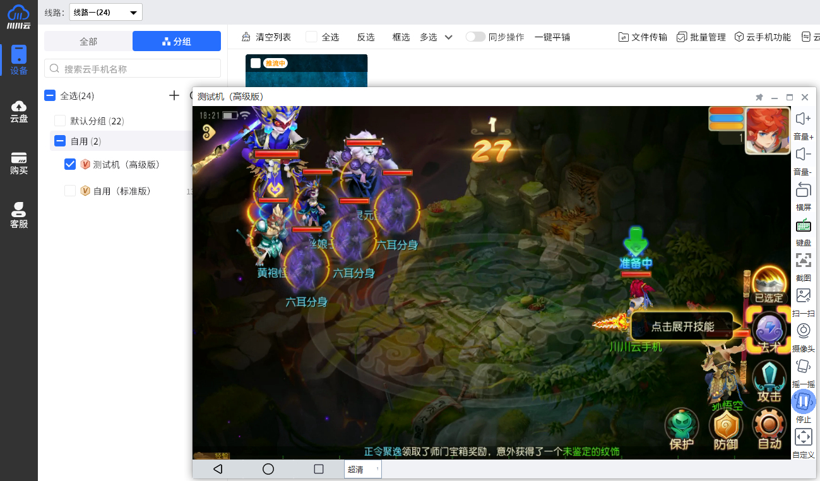This screenshot has height=481, width=820.
Task: Click the 清空列表 button
Action: tap(266, 37)
